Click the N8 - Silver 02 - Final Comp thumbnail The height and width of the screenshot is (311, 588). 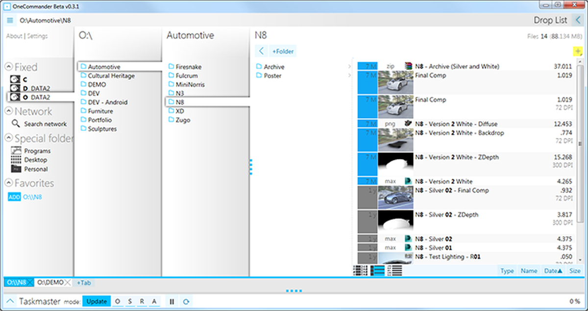point(396,198)
